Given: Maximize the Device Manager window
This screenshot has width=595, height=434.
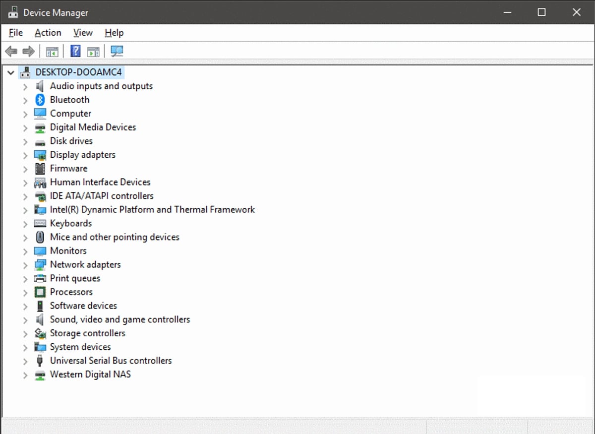Looking at the screenshot, I should pos(541,12).
